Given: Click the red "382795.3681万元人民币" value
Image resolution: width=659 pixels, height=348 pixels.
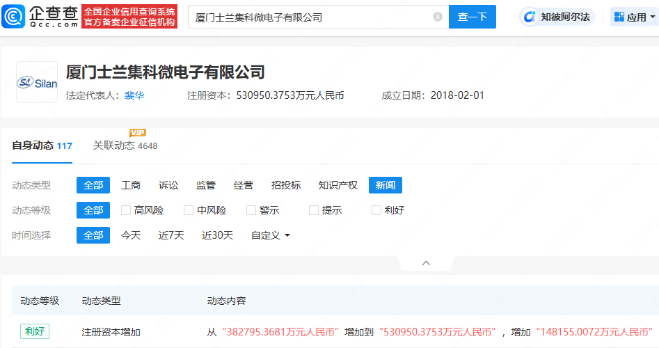Looking at the screenshot, I should [x=280, y=332].
